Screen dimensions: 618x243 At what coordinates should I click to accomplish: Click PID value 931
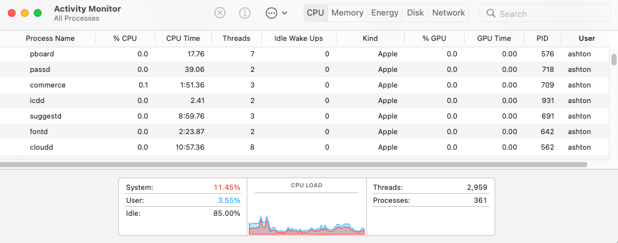(x=547, y=100)
